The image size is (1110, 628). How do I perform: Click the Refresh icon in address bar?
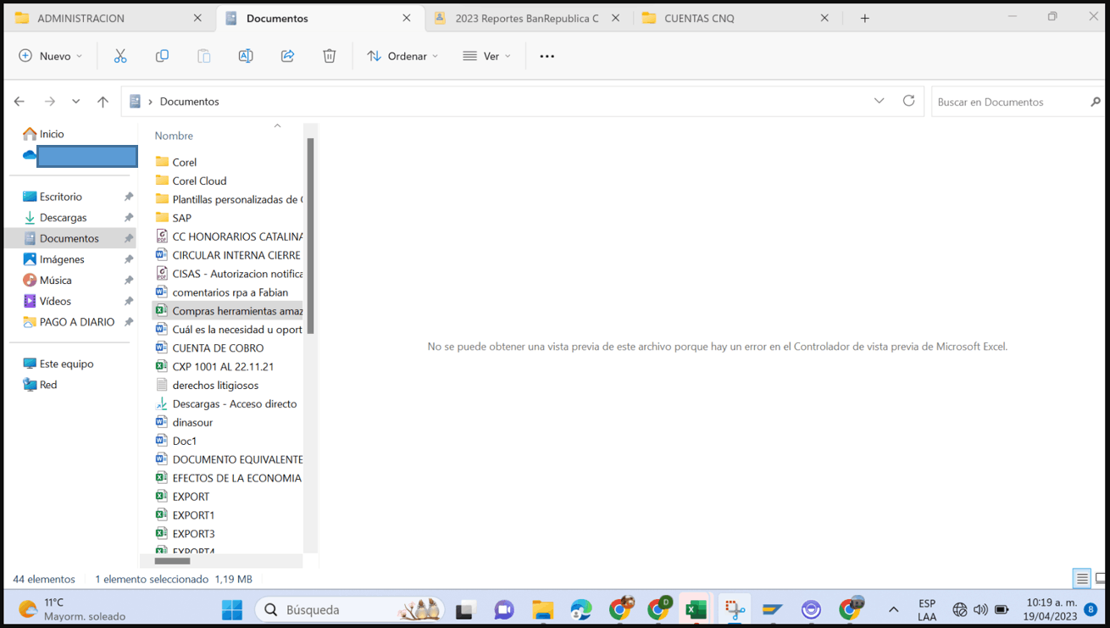(908, 101)
